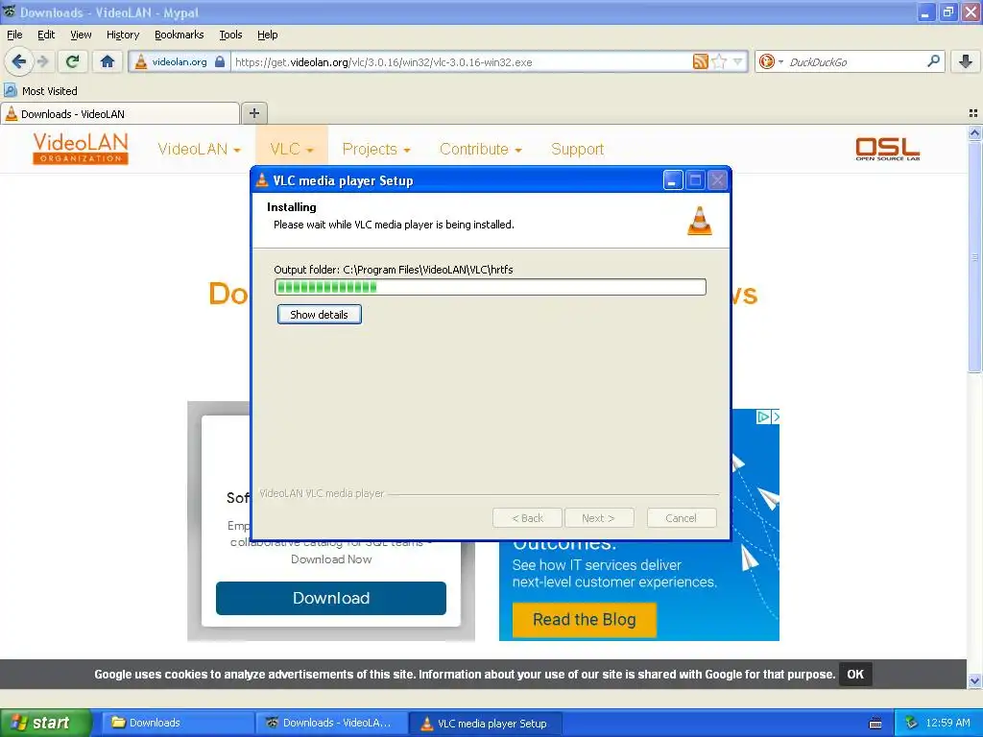Open the Support navigation link

(577, 149)
